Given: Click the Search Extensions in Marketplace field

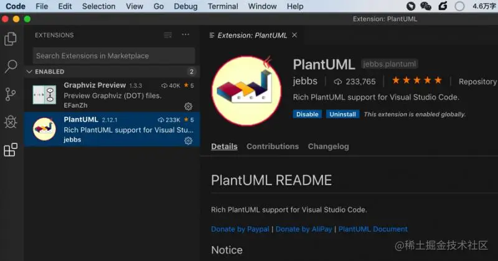Looking at the screenshot, I should coord(114,56).
